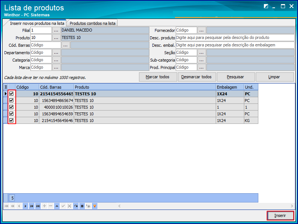Open Seção lookup ellipsis button

coord(202,53)
